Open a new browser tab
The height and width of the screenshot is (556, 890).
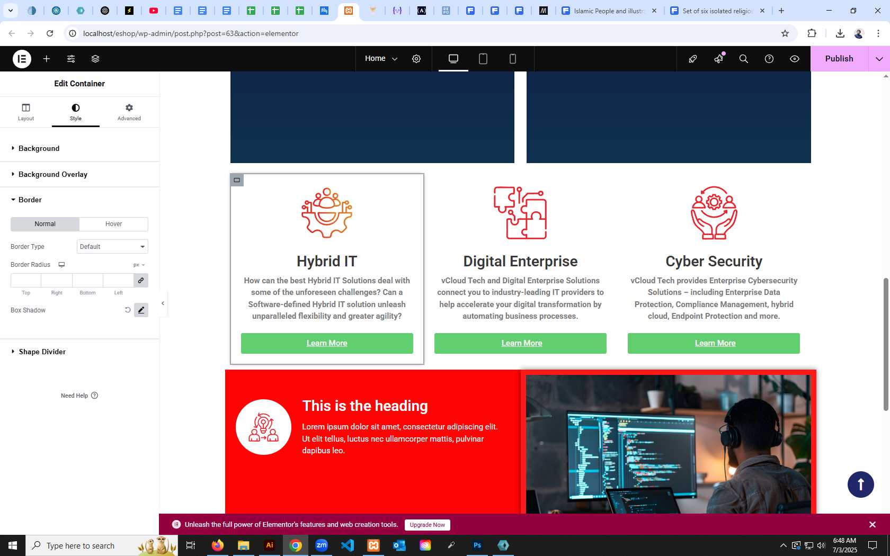[781, 11]
